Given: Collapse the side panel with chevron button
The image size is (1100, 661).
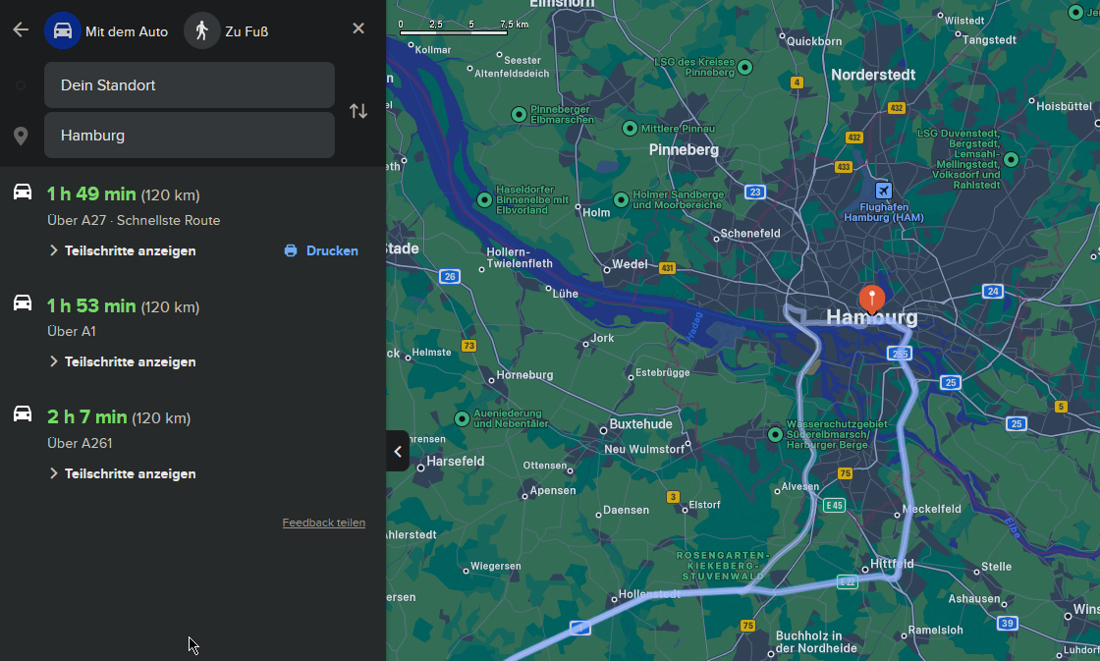Looking at the screenshot, I should [398, 451].
